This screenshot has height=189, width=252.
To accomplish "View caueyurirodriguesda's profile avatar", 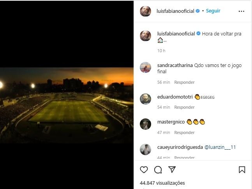I will tap(146, 149).
